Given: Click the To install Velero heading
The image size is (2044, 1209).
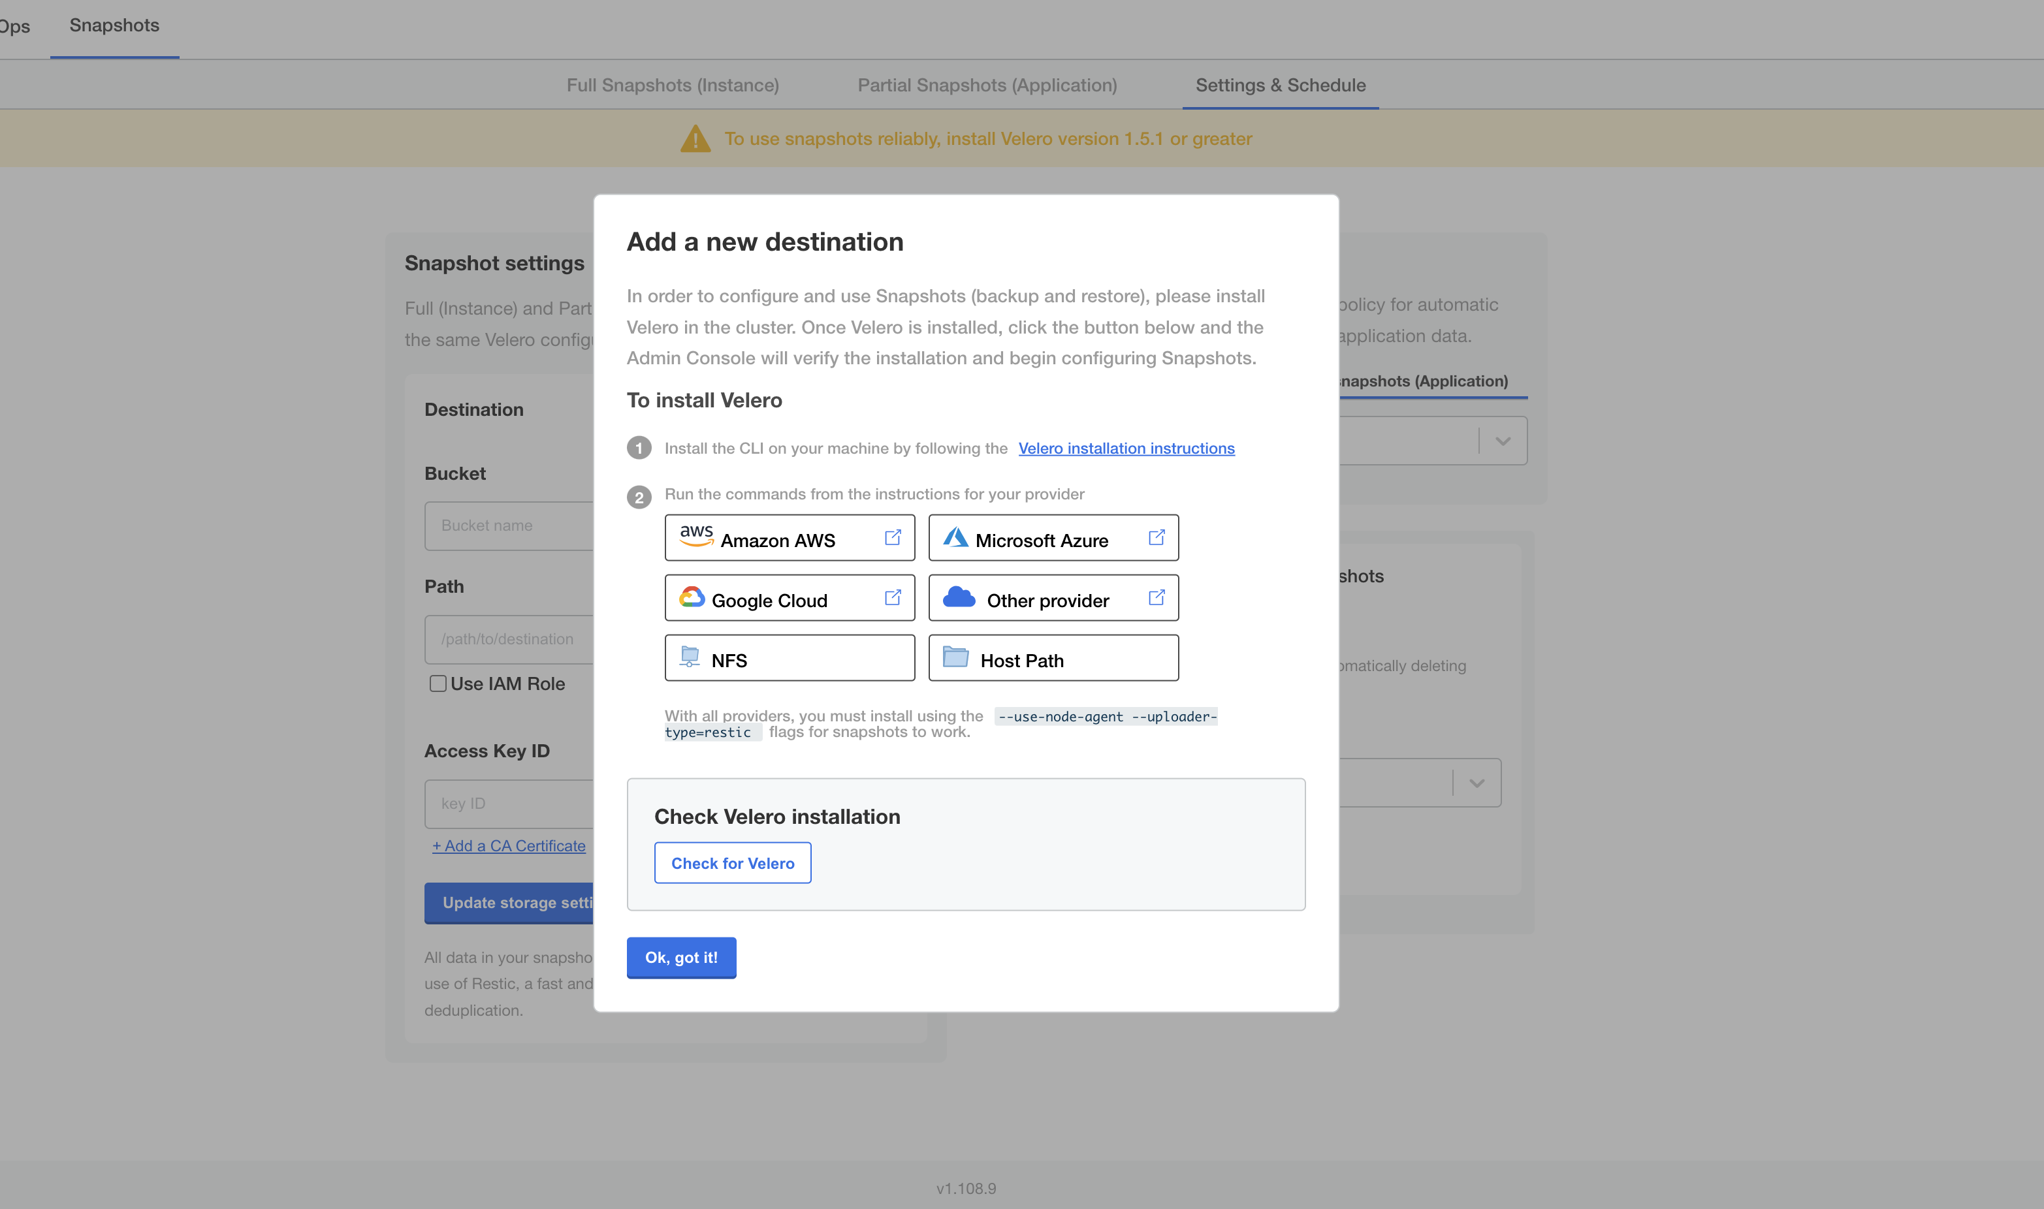Looking at the screenshot, I should pos(704,400).
